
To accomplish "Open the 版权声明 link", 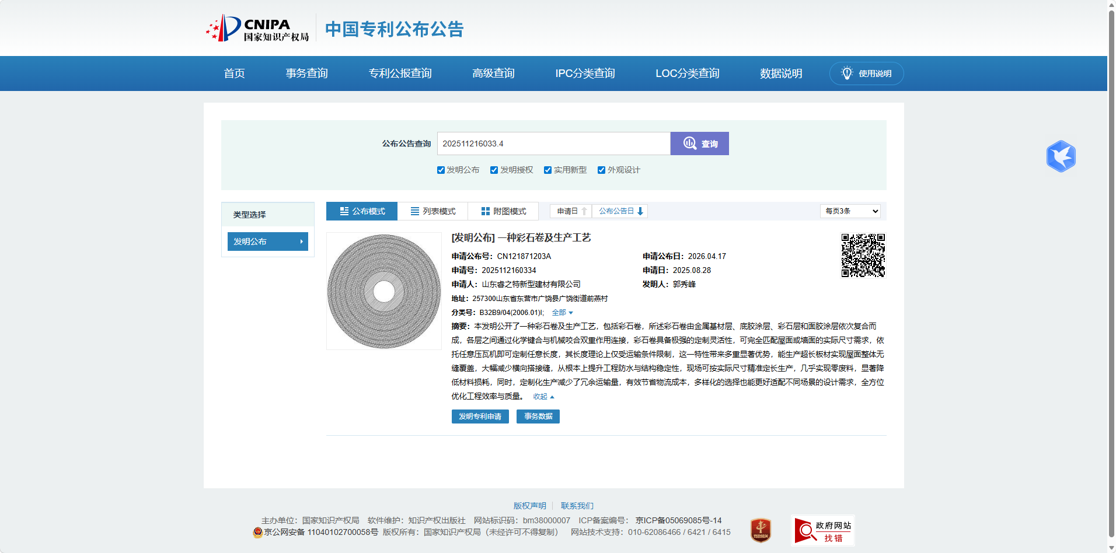I will [x=529, y=506].
